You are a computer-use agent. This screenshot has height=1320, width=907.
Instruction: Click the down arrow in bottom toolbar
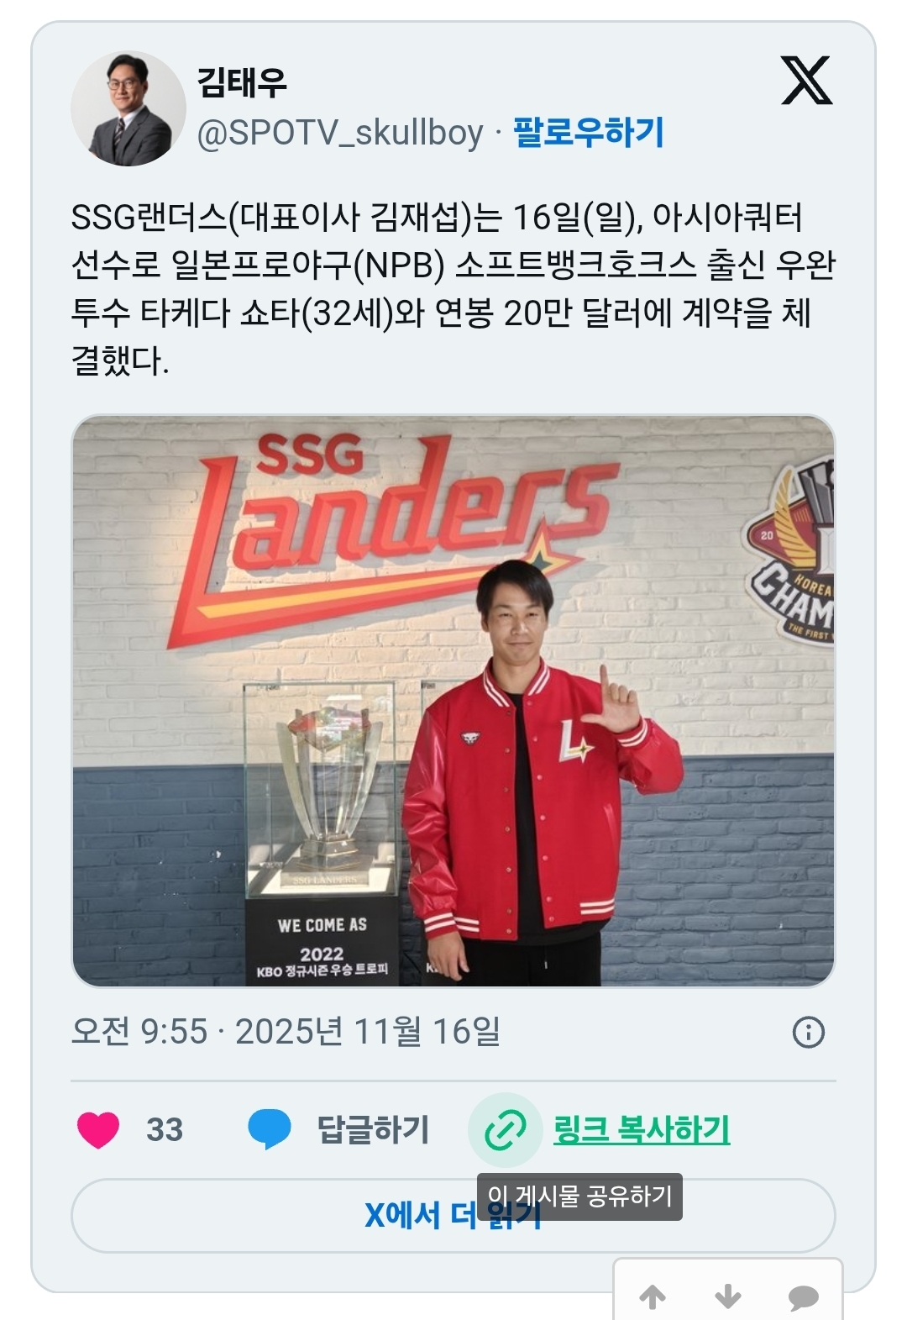pyautogui.click(x=728, y=1296)
